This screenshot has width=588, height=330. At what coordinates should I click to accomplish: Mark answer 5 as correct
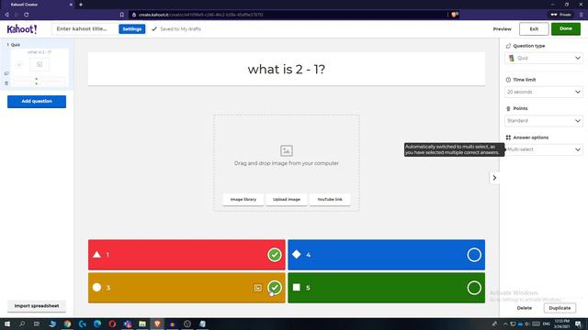pyautogui.click(x=474, y=288)
